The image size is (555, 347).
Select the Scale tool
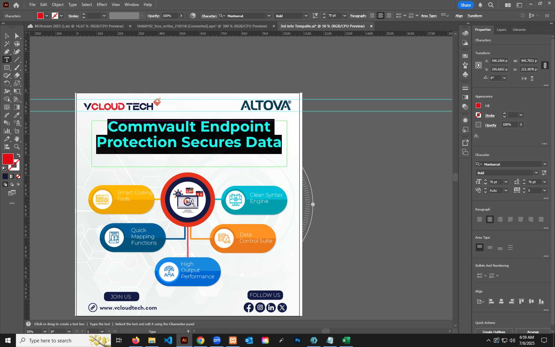tap(17, 83)
